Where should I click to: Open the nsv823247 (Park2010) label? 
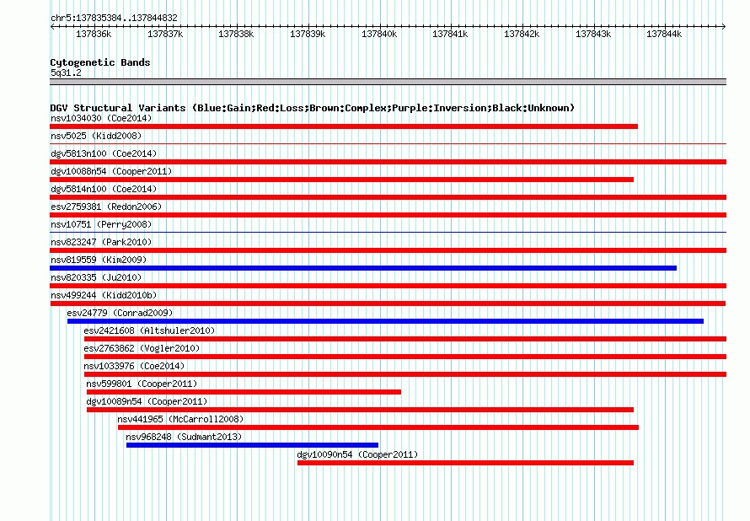(101, 242)
